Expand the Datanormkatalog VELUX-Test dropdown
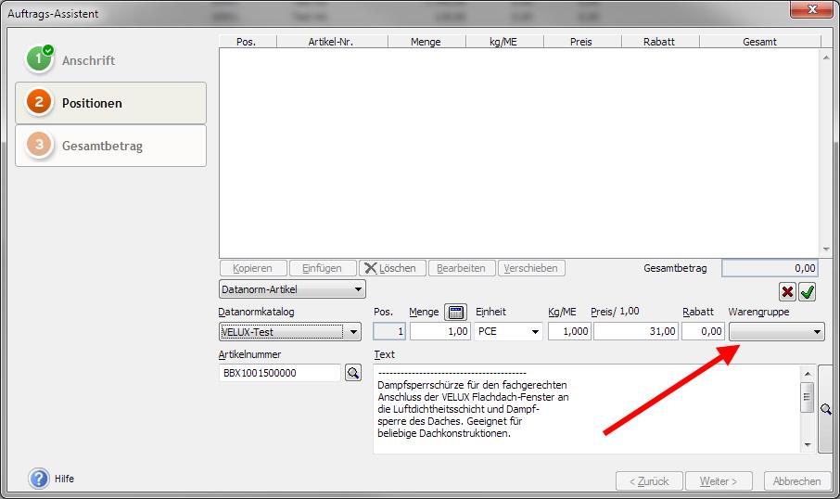The width and height of the screenshot is (840, 499). pyautogui.click(x=290, y=332)
